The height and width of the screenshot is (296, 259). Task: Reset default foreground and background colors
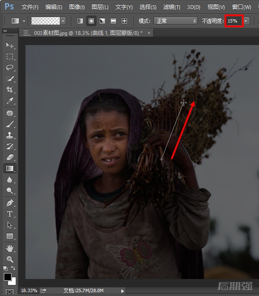[6, 268]
